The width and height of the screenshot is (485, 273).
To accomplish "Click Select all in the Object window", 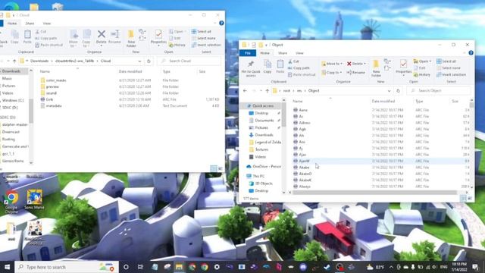I will pyautogui.click(x=446, y=61).
